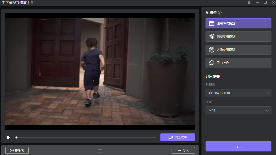276x155 pixels.
Task: Choose the 黑白上色 model
Action: [238, 63]
